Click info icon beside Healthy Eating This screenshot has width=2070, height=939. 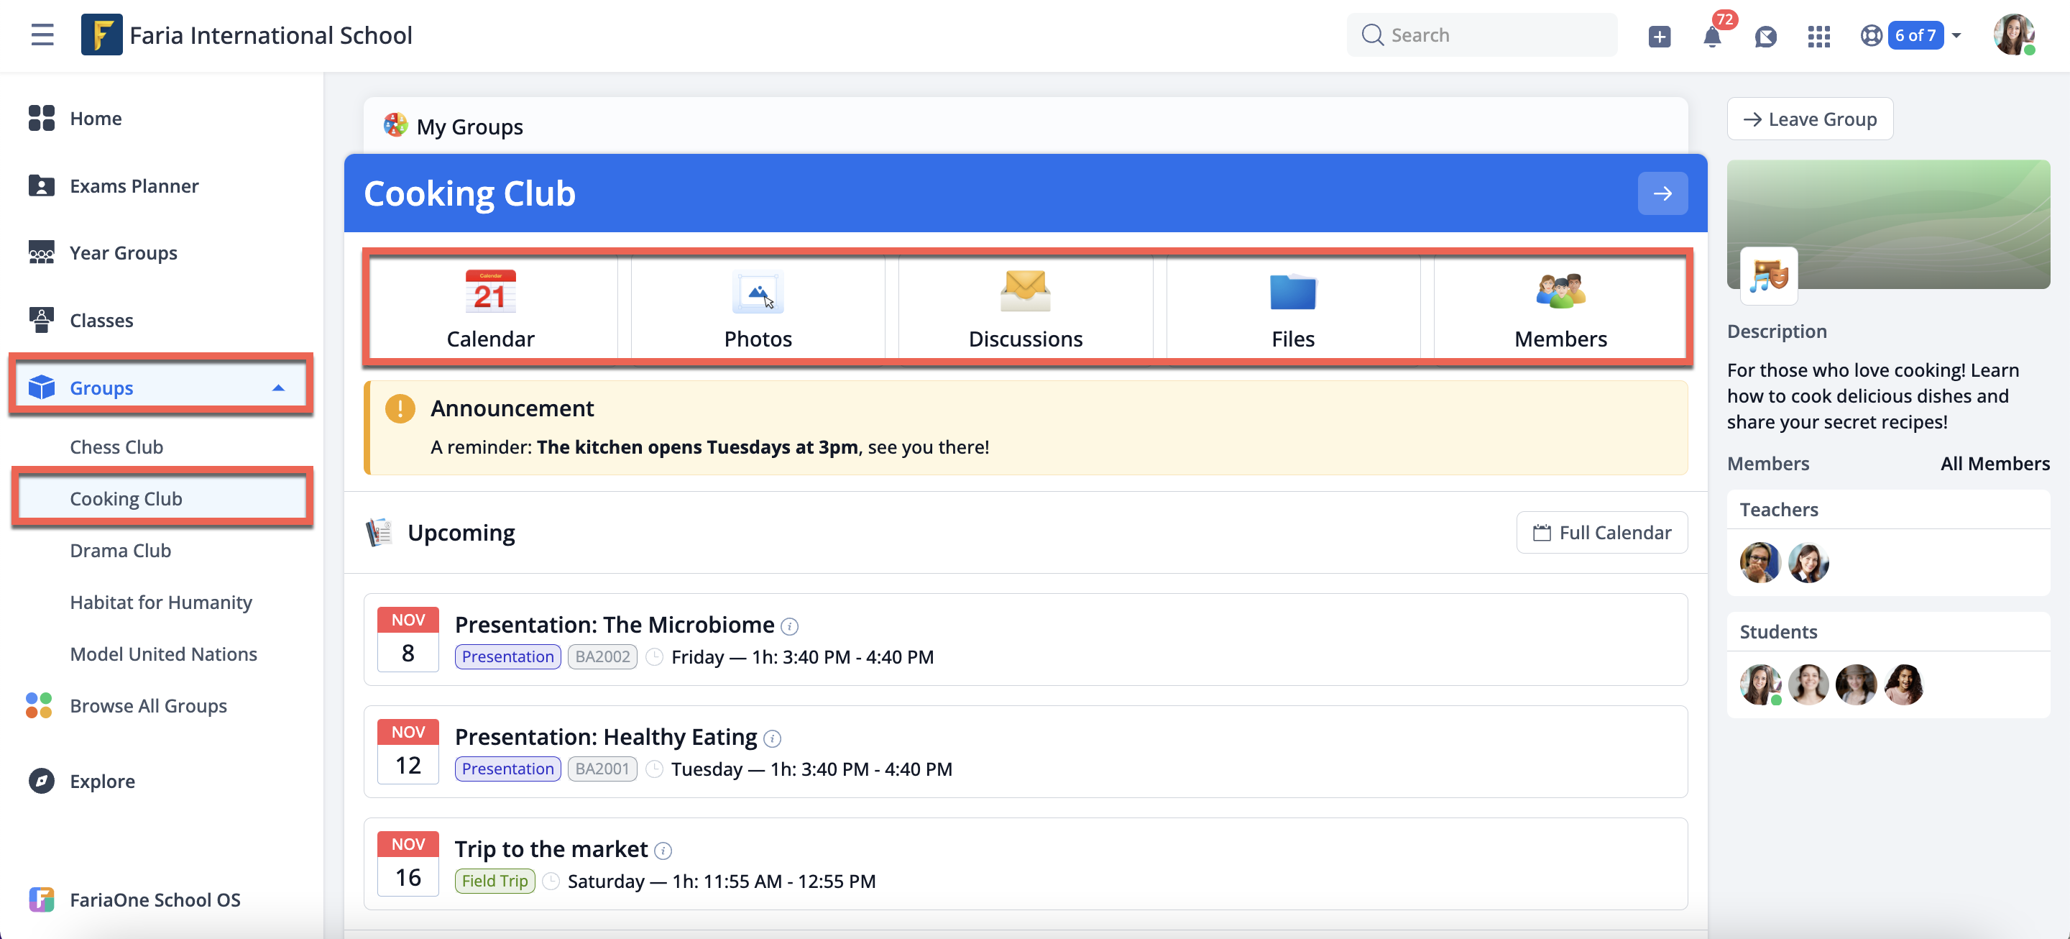[772, 738]
